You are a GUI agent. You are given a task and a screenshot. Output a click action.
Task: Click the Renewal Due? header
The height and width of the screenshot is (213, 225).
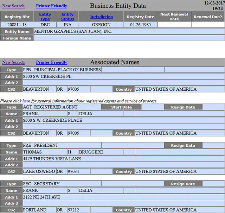pos(208,17)
